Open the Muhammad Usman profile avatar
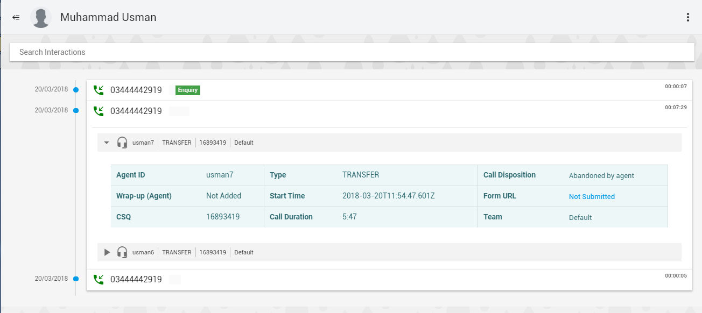The height and width of the screenshot is (313, 702). (x=41, y=17)
